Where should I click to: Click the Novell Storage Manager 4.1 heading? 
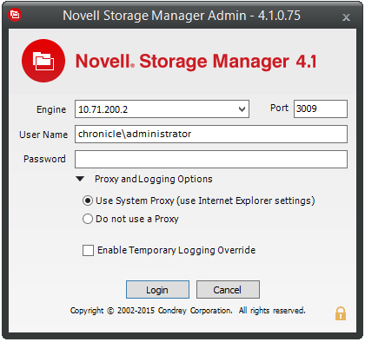[x=196, y=62]
